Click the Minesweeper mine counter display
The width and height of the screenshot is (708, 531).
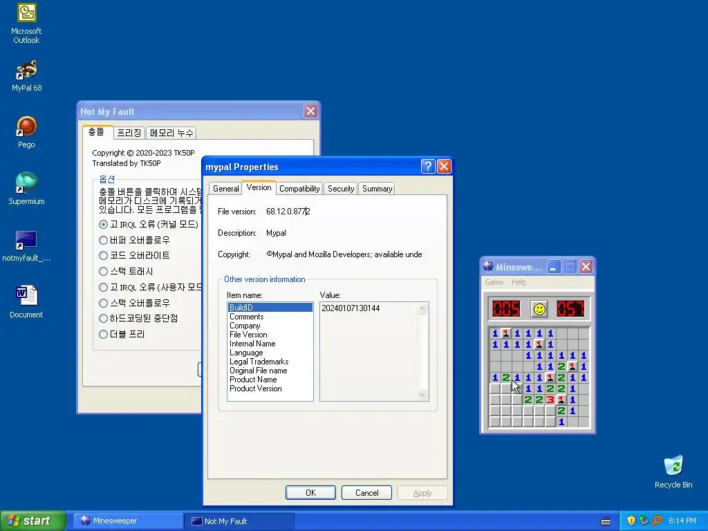point(506,309)
